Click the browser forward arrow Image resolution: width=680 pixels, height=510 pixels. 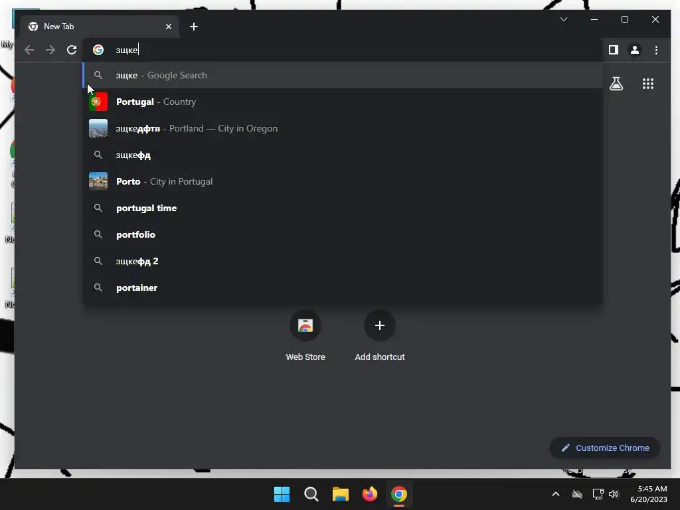click(x=50, y=50)
